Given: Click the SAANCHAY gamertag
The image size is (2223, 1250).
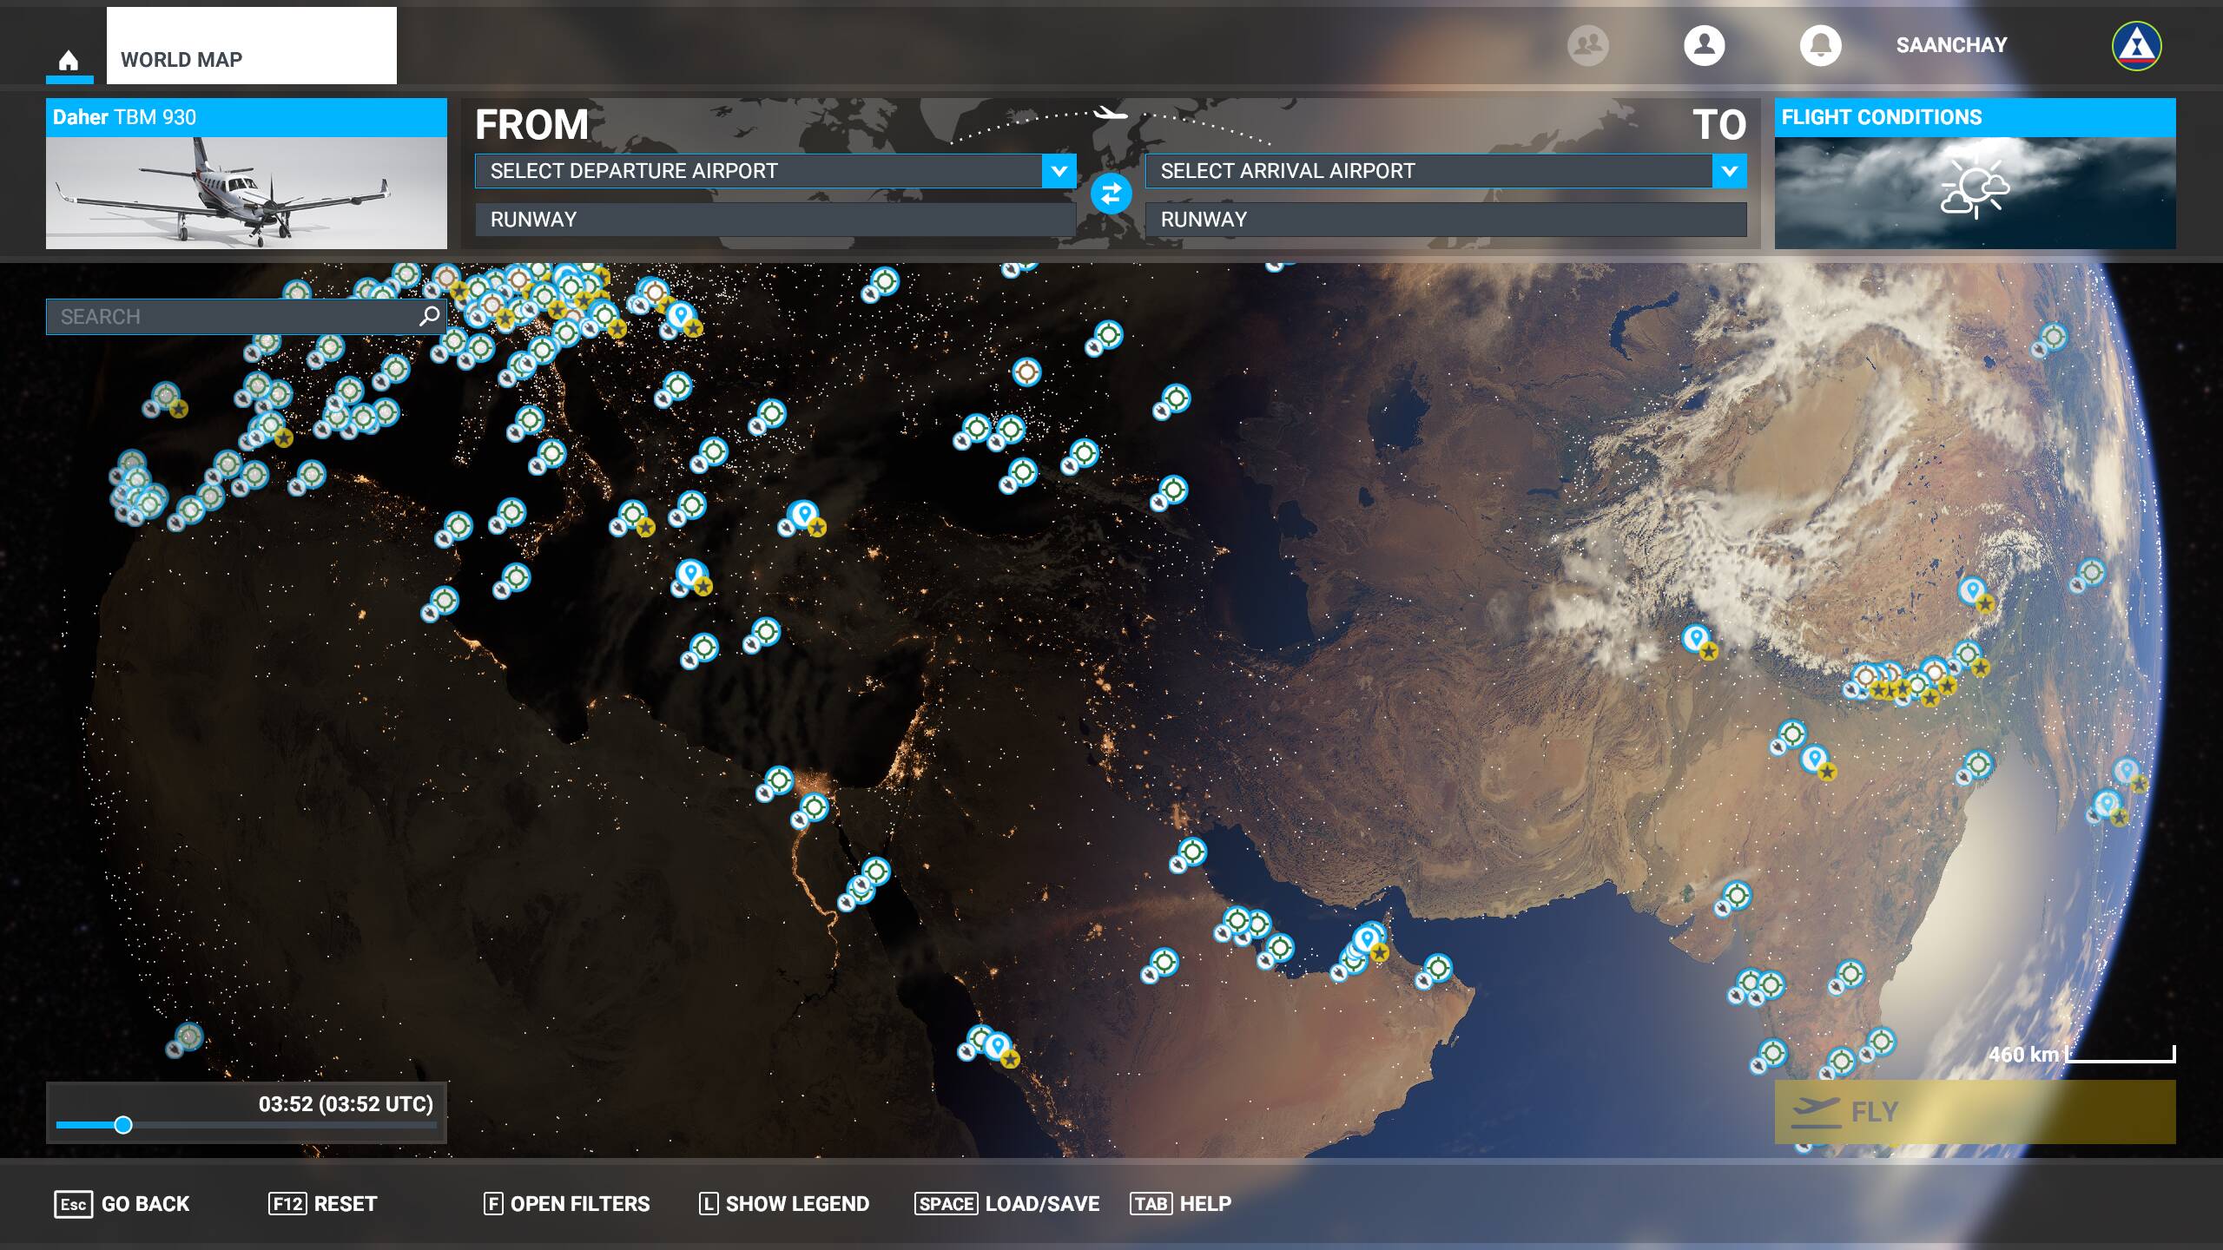Looking at the screenshot, I should (x=1951, y=45).
